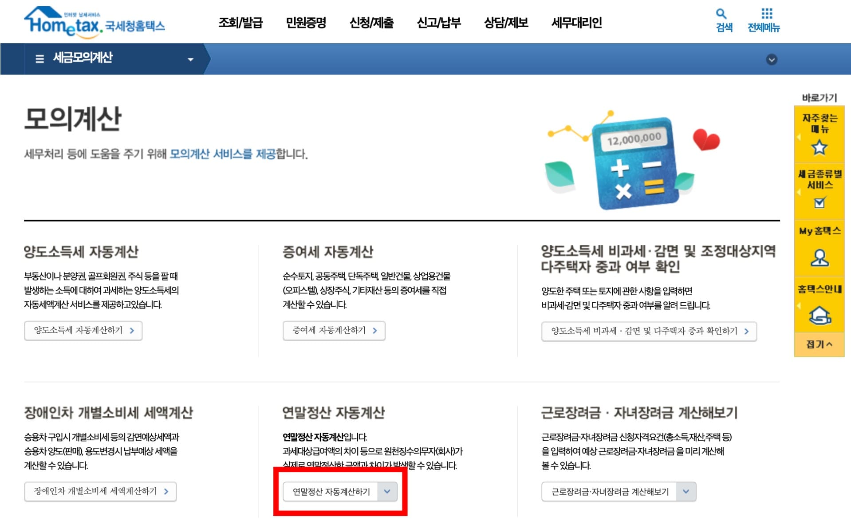Open the 세무대리인 menu
Screen dimensions: 851x525
pyautogui.click(x=576, y=23)
